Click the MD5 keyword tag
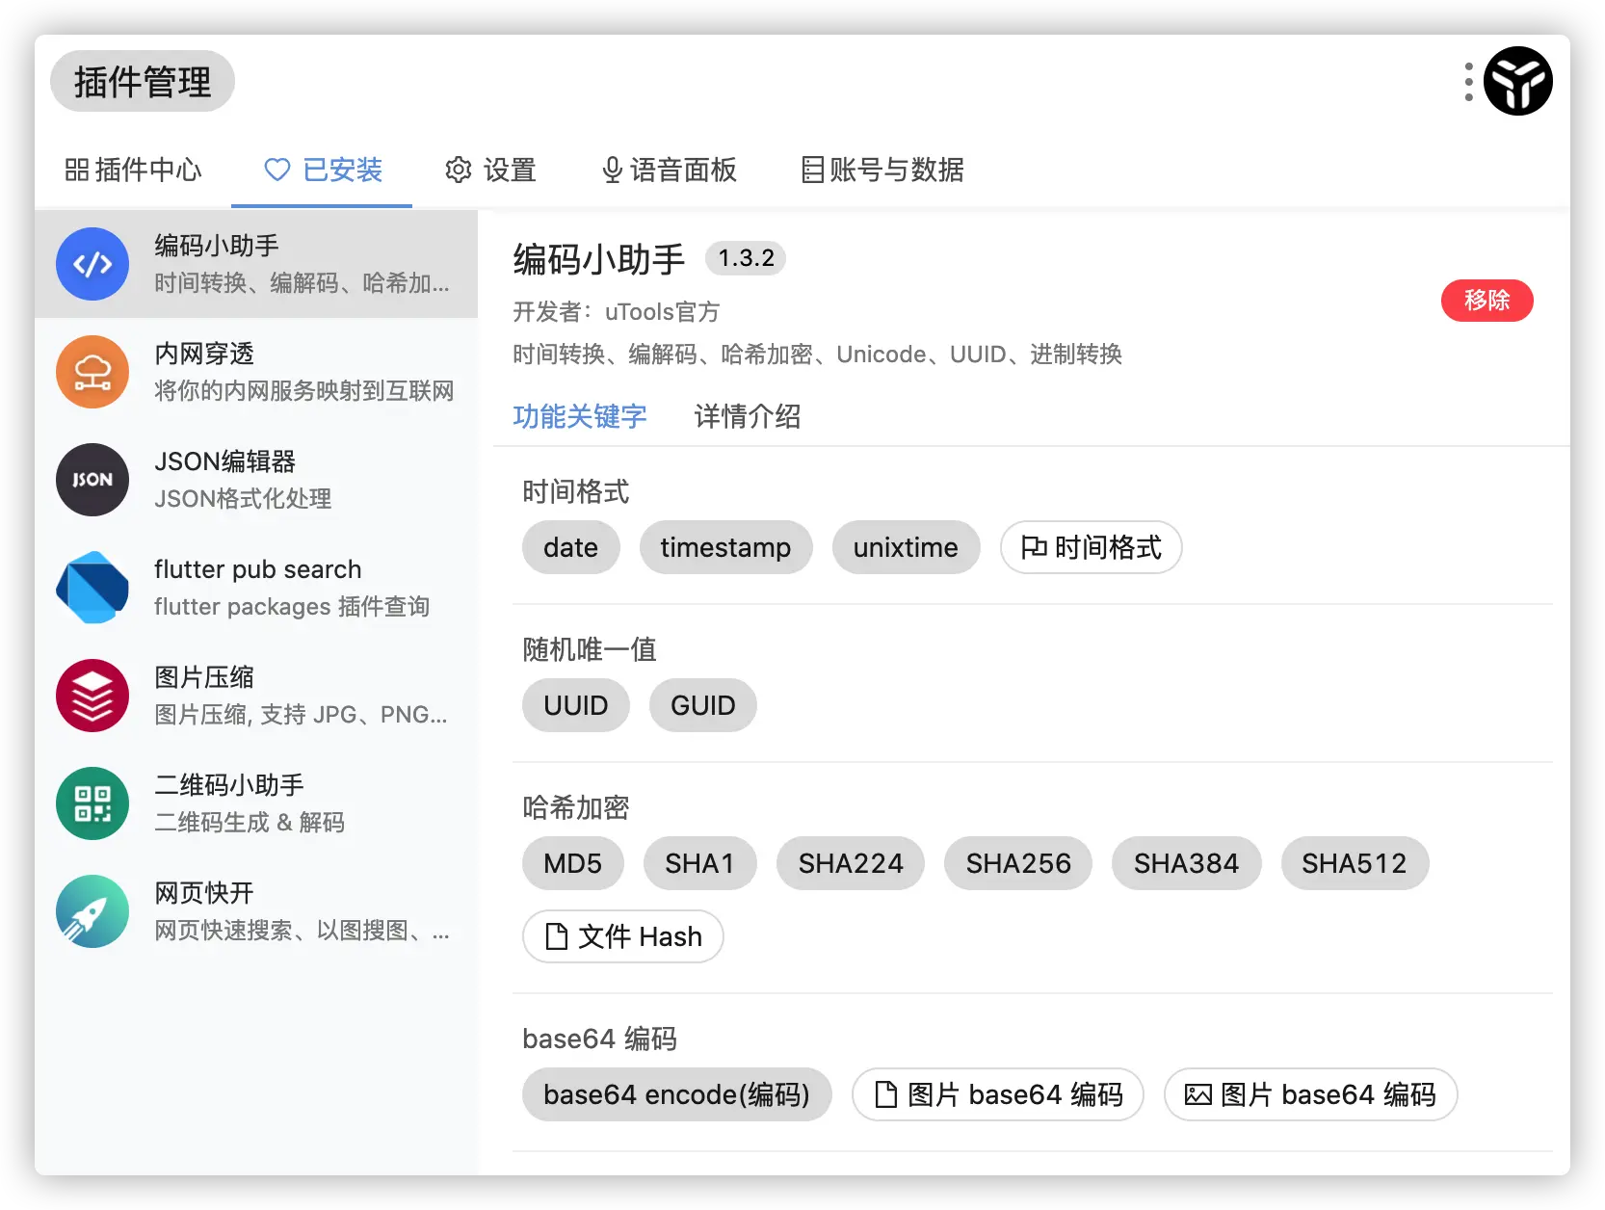1605x1210 pixels. pos(572,863)
